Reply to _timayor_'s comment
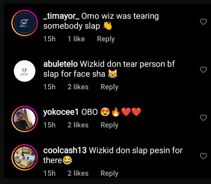Screen dimensions: 211x184 [106, 39]
